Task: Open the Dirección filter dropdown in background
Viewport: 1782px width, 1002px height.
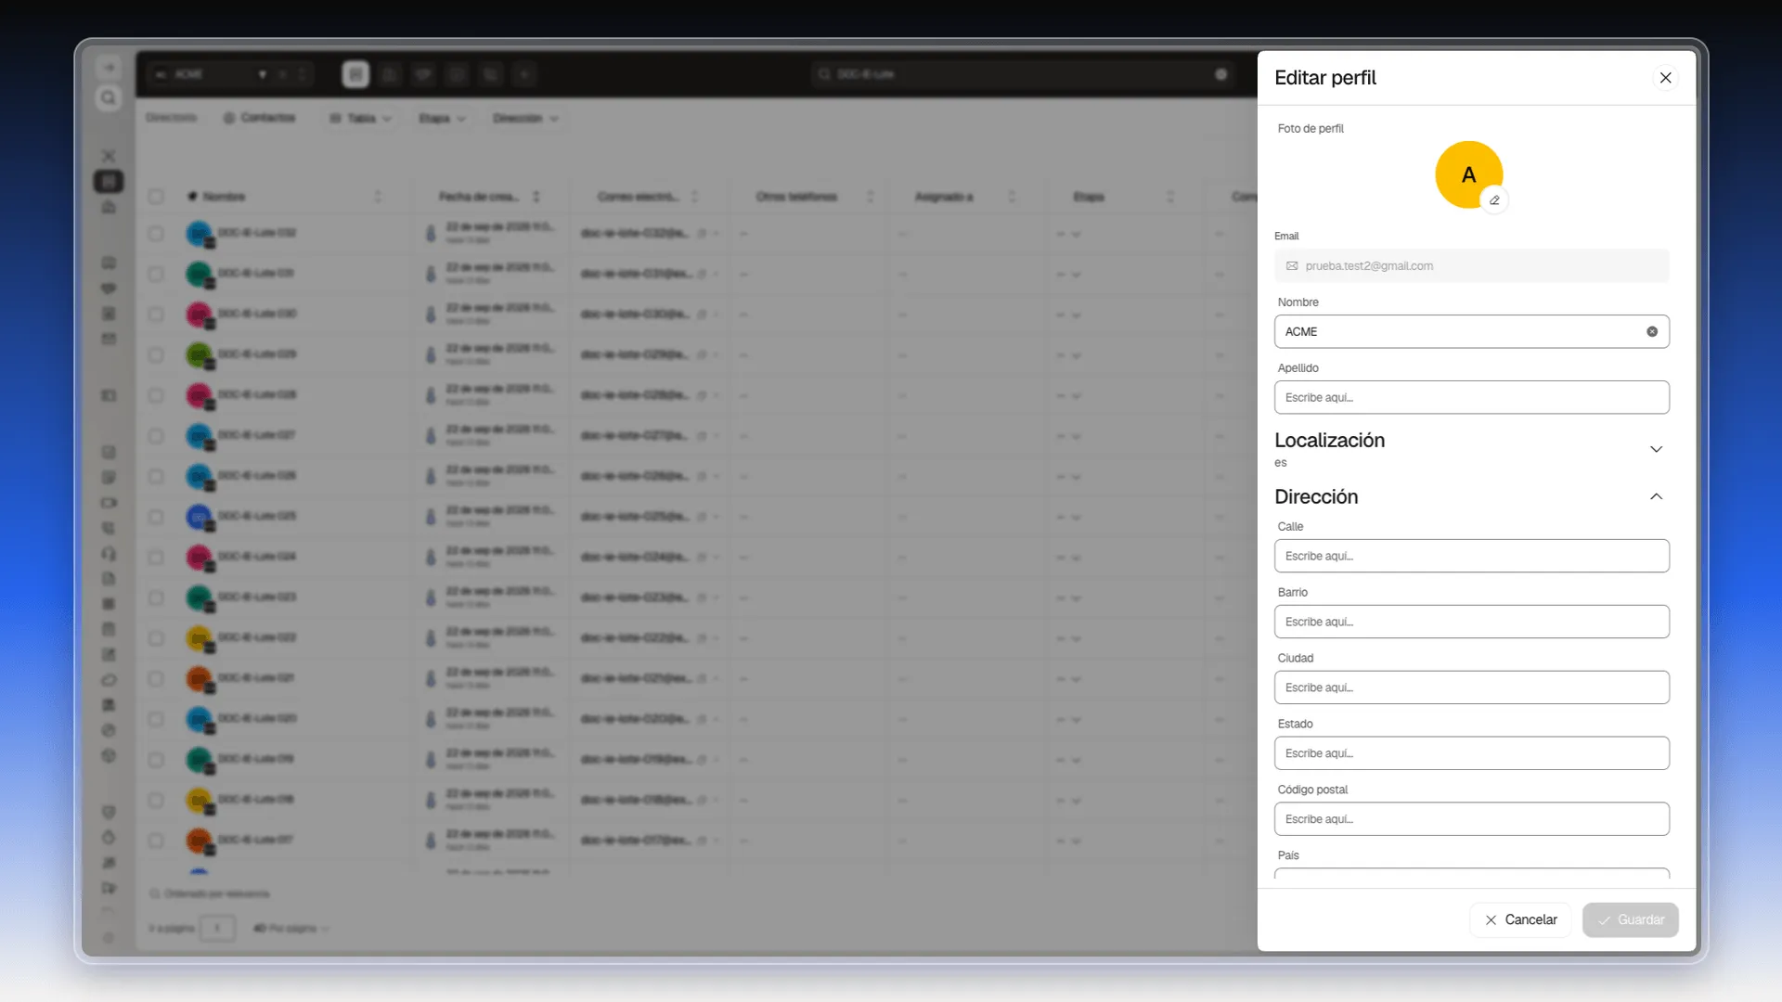Action: click(525, 118)
